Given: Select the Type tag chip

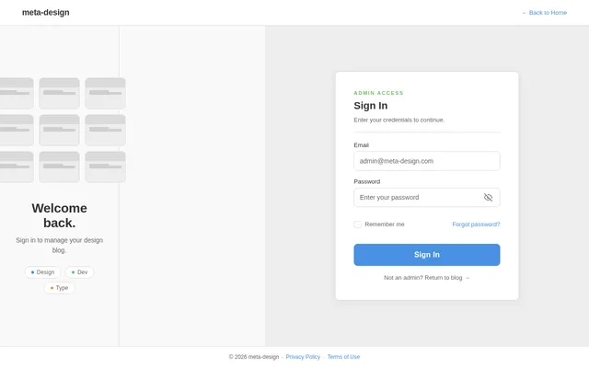Looking at the screenshot, I should point(59,288).
